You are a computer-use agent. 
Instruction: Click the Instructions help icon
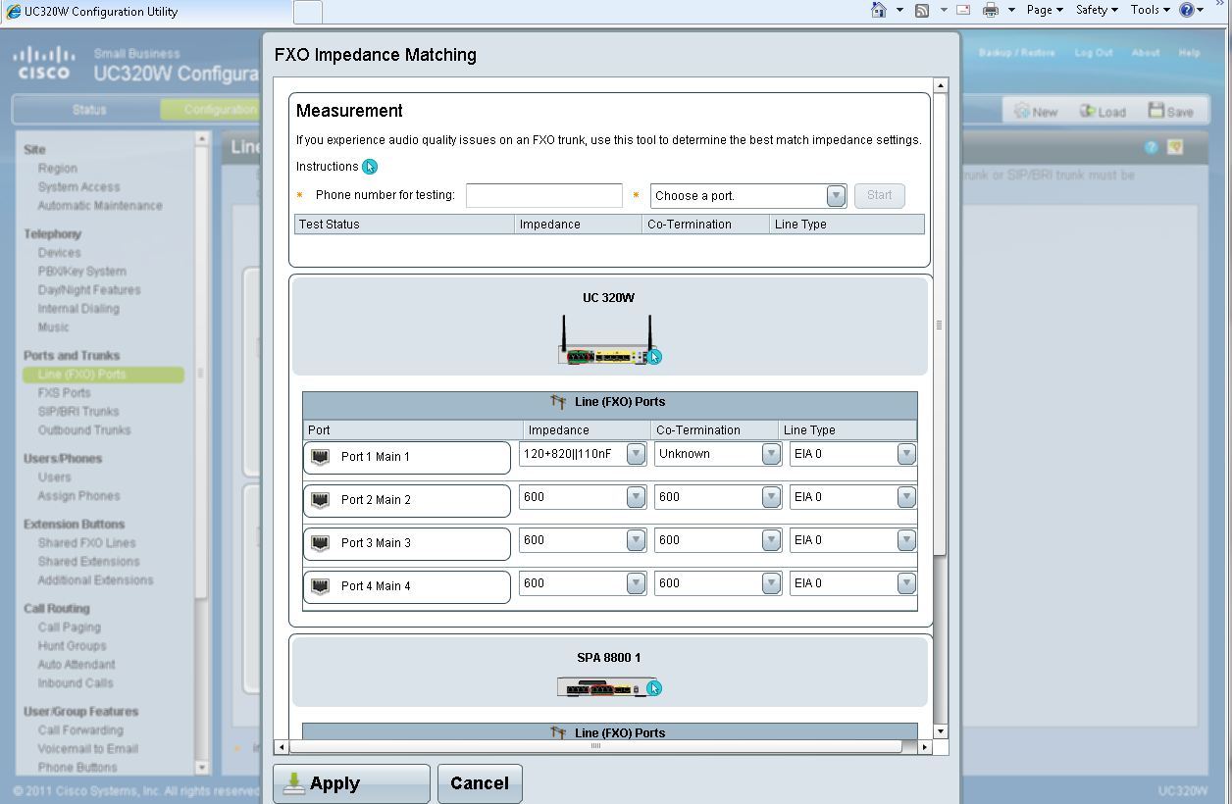click(370, 167)
